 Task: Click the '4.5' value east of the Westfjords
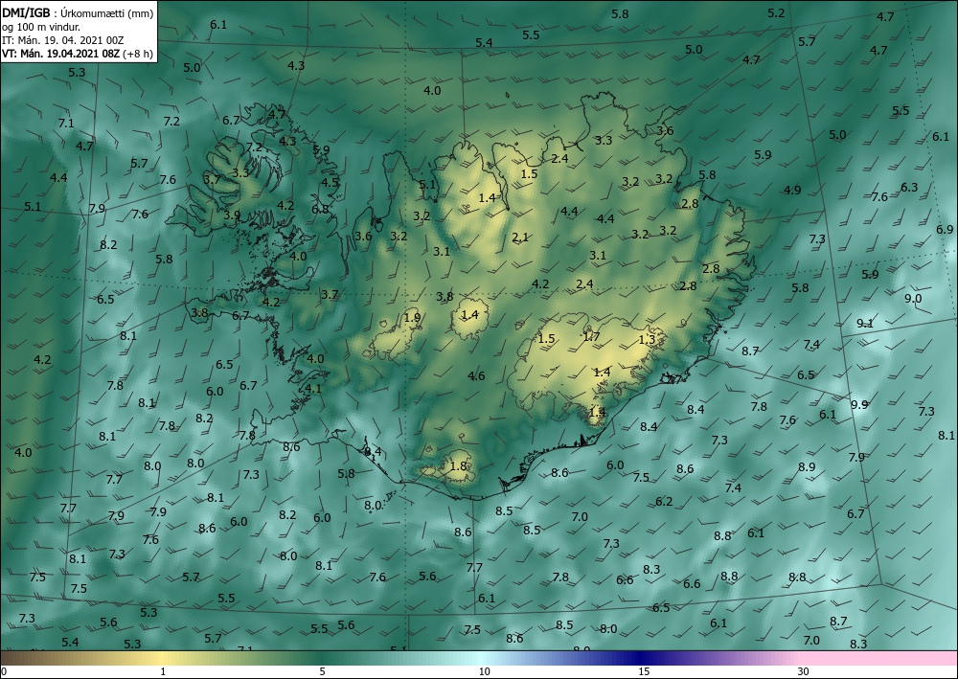coord(330,182)
